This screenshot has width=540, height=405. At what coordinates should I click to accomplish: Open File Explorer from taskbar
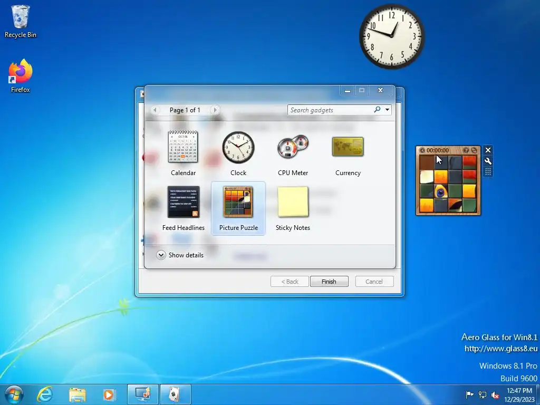click(x=77, y=394)
